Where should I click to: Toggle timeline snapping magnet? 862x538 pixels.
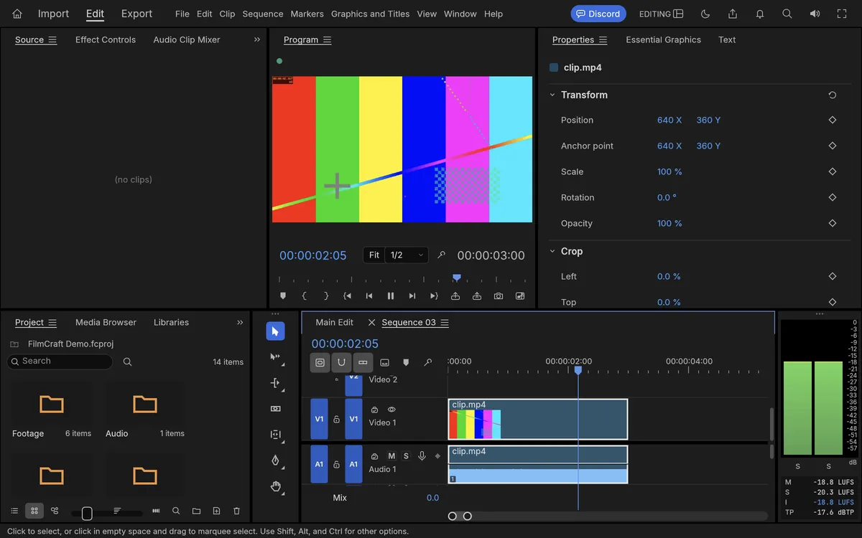[x=342, y=362]
